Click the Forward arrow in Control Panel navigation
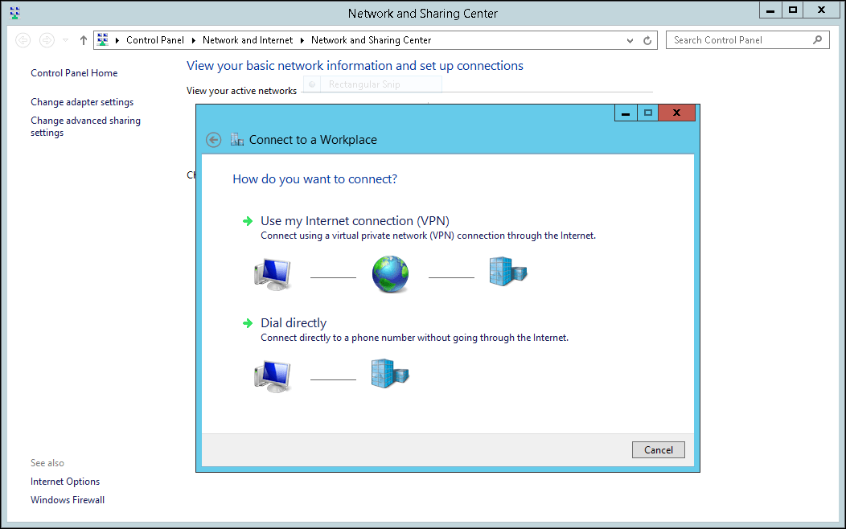This screenshot has width=846, height=529. point(47,40)
